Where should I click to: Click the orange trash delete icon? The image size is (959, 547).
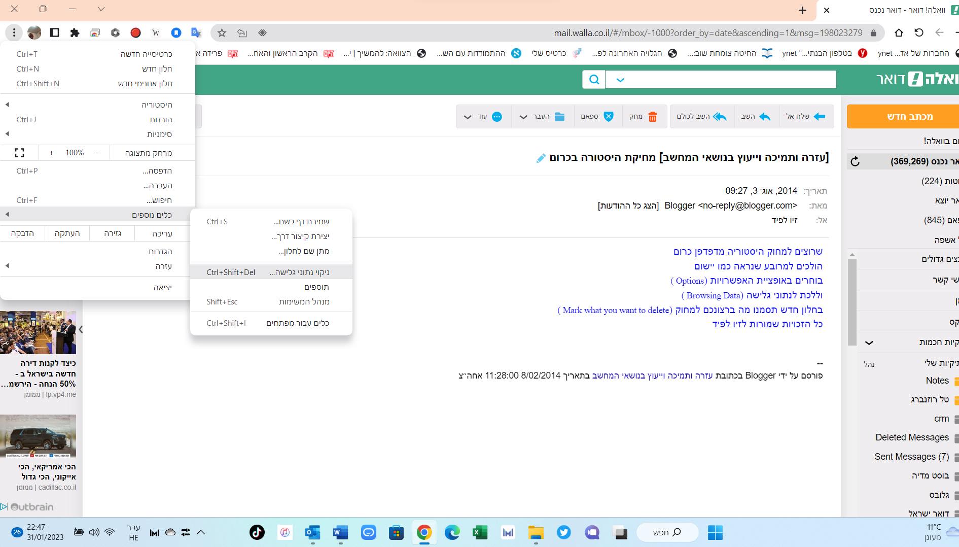tap(652, 117)
